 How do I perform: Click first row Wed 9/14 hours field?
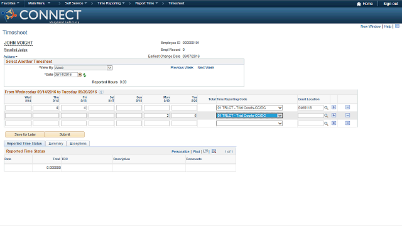tap(18, 108)
